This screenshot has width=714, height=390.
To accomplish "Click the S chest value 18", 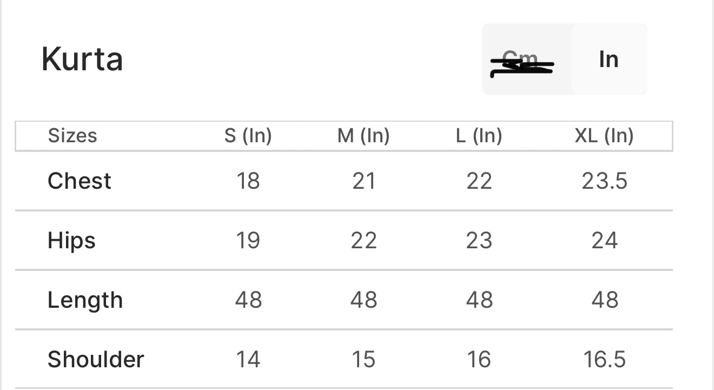I will [x=248, y=181].
